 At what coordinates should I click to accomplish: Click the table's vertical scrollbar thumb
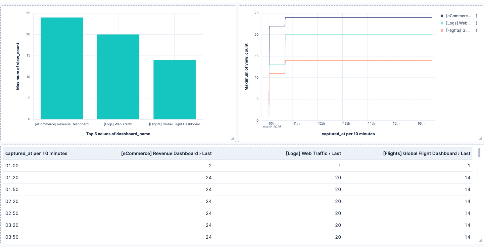(x=479, y=153)
